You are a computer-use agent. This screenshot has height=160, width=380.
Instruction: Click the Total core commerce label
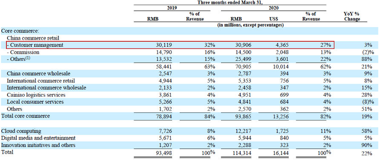coord(26,116)
